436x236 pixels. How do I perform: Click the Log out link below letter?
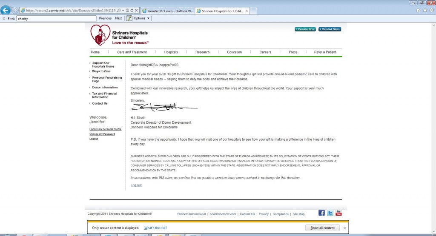pyautogui.click(x=136, y=185)
